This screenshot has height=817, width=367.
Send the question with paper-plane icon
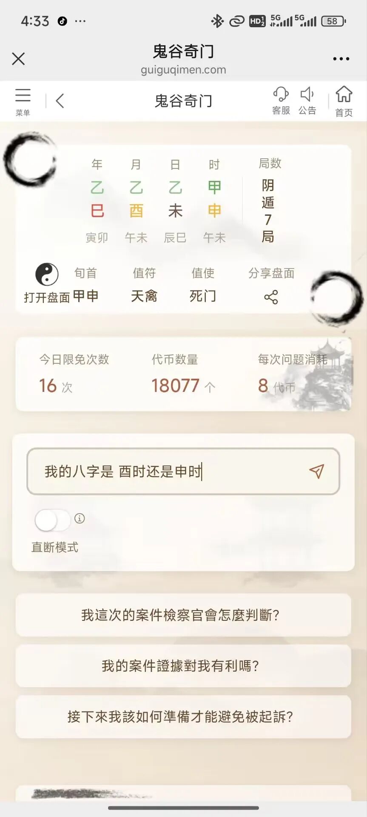[316, 471]
